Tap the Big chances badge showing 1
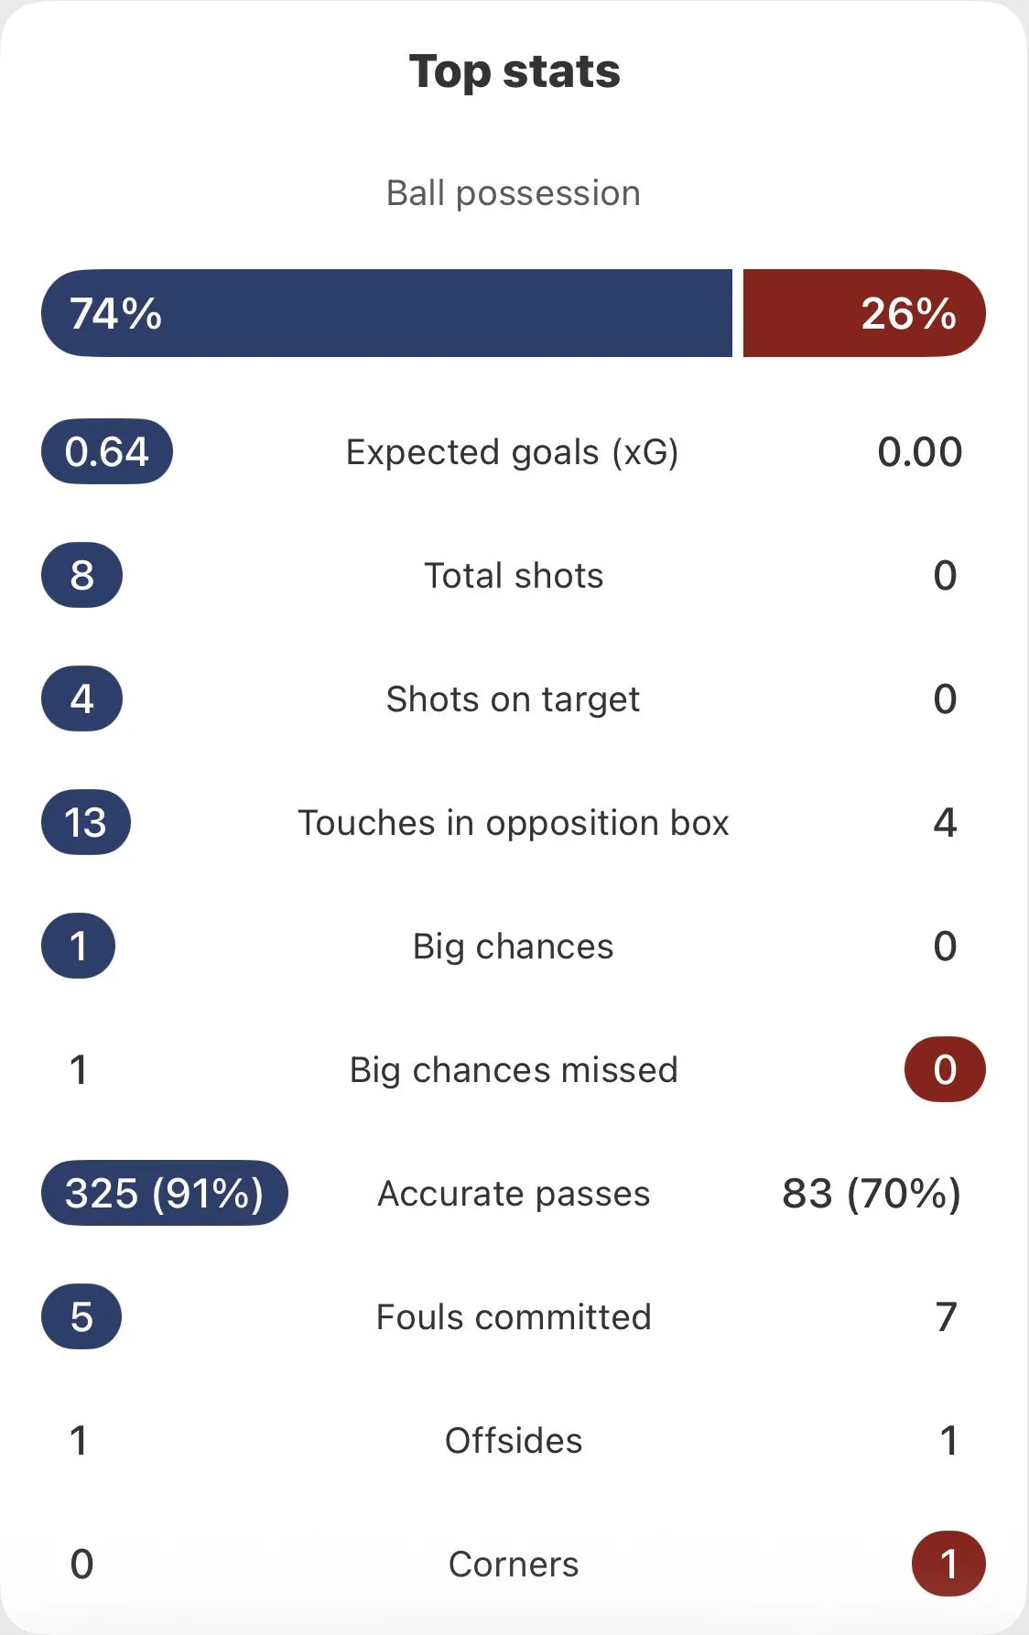 (x=79, y=946)
